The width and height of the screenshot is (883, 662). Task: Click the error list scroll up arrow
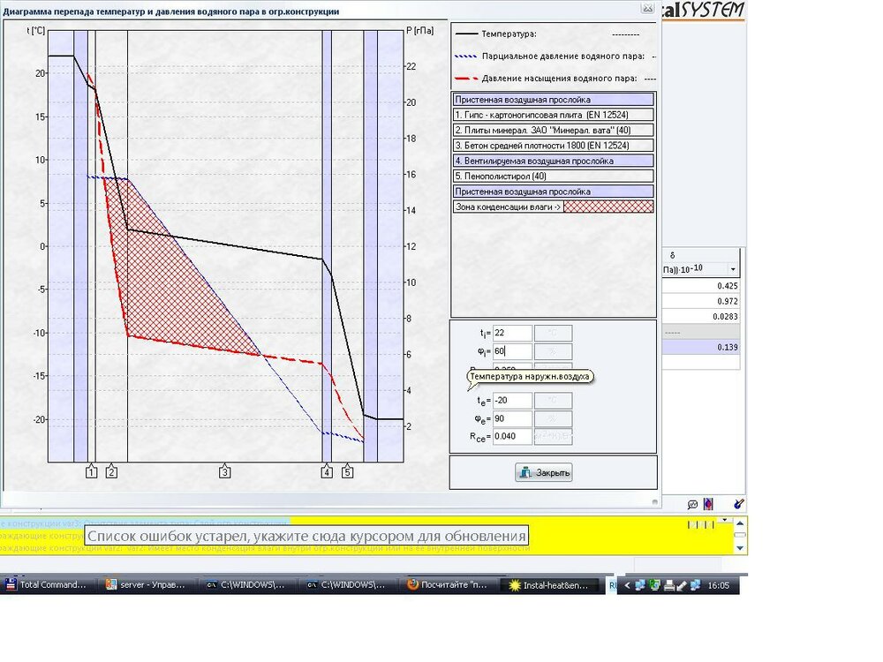[x=740, y=523]
